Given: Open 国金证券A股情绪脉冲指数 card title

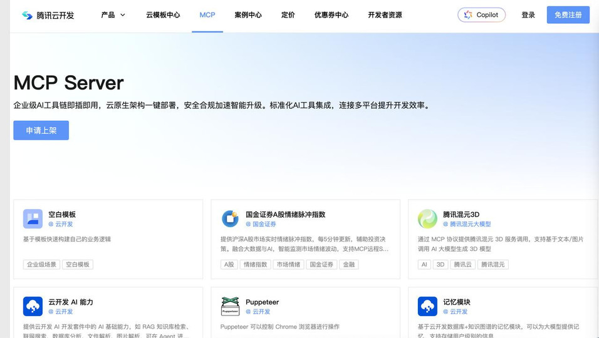Looking at the screenshot, I should 285,215.
